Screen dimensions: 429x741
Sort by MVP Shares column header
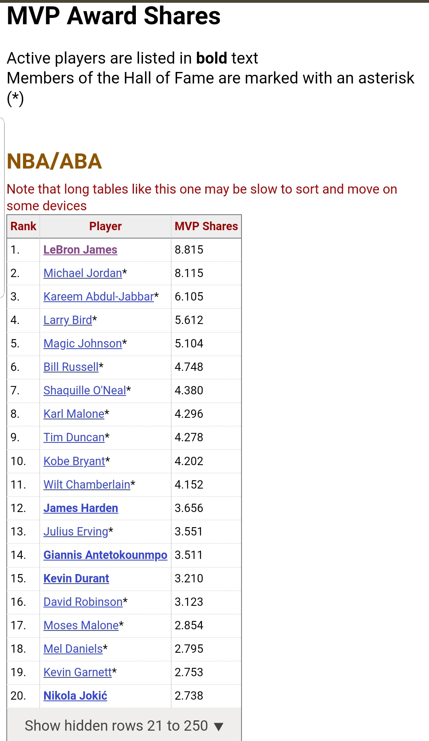tap(206, 226)
